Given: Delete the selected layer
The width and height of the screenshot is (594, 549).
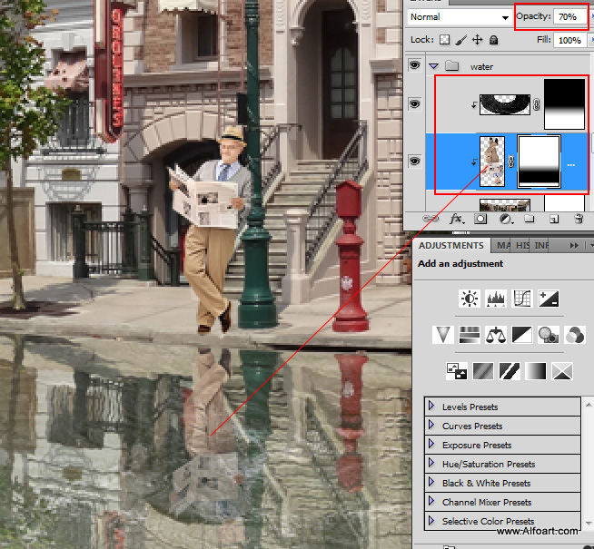Looking at the screenshot, I should click(579, 219).
